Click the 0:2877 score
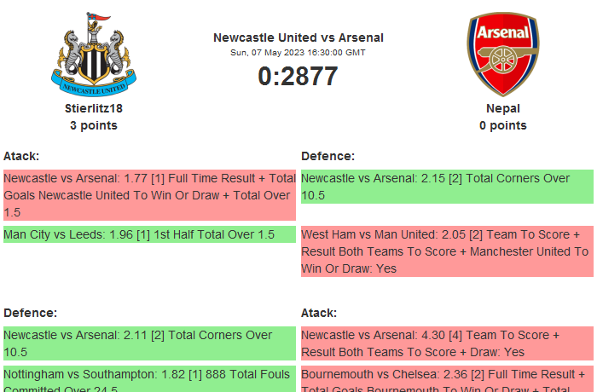Screen dimensions: 597x392 [298, 76]
